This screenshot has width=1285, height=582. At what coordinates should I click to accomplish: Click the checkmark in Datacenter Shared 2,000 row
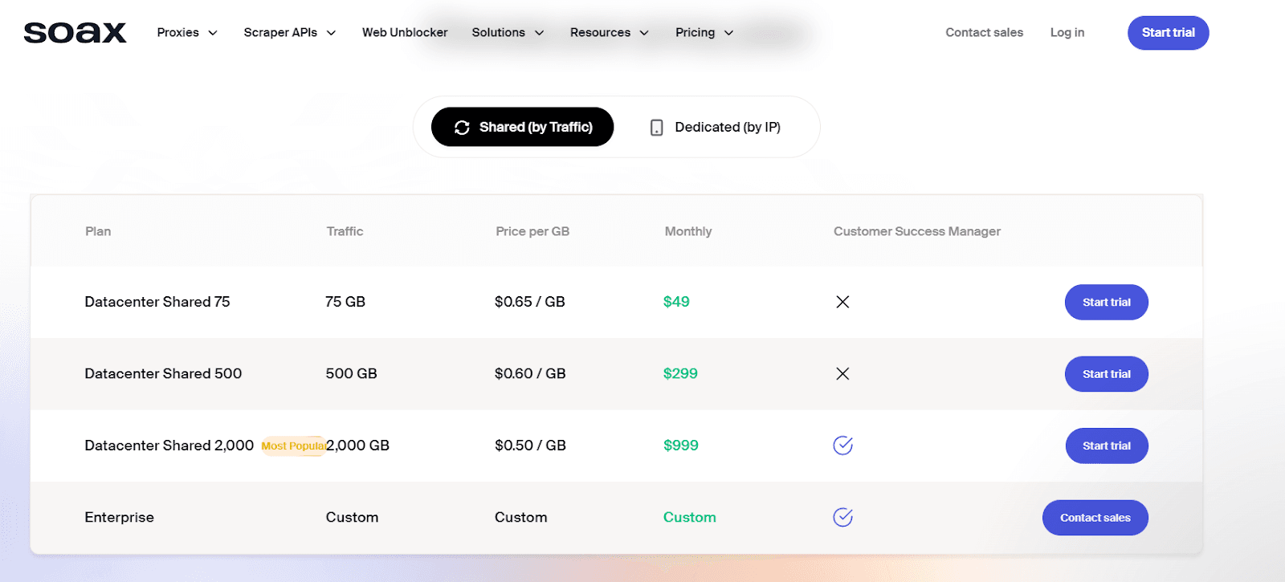tap(842, 446)
